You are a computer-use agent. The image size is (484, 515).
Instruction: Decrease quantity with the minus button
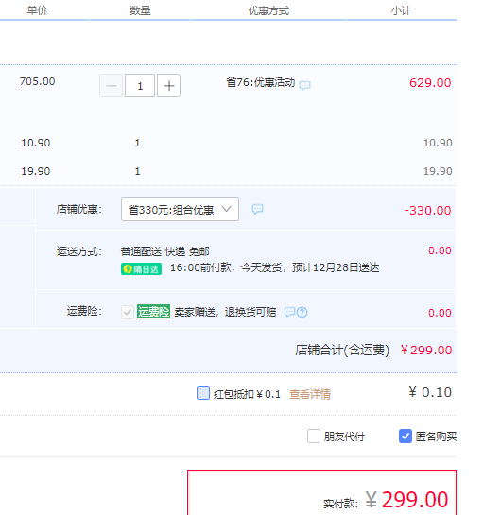[x=111, y=86]
